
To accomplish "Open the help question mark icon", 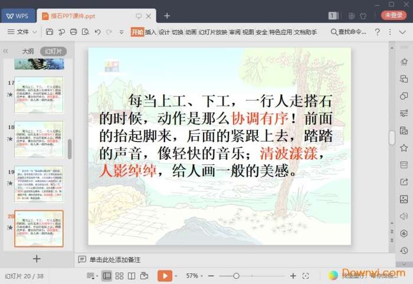I will [x=377, y=32].
